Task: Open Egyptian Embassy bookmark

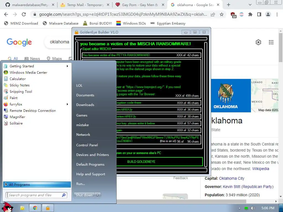Action: click(168, 23)
